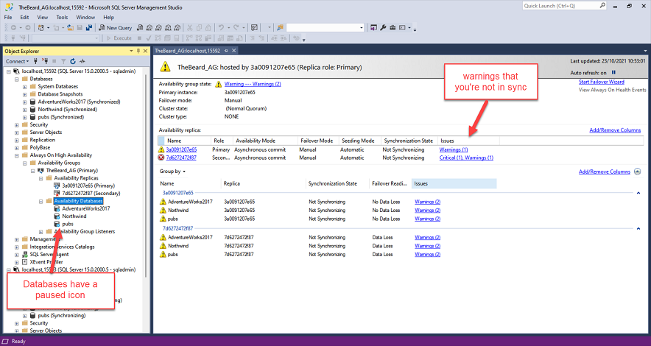Click the Navigate Backward arrow in toolbar

coord(13,28)
